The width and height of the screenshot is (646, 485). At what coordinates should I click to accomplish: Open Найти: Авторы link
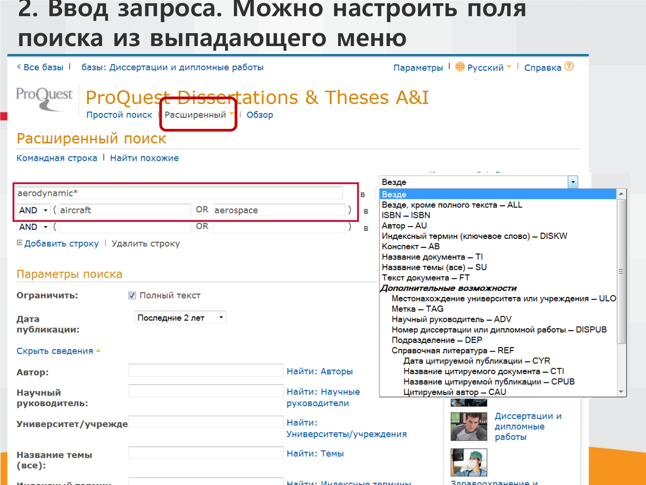click(319, 371)
